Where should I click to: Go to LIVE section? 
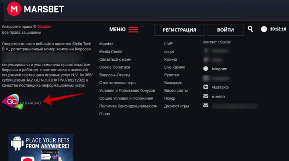169,44
